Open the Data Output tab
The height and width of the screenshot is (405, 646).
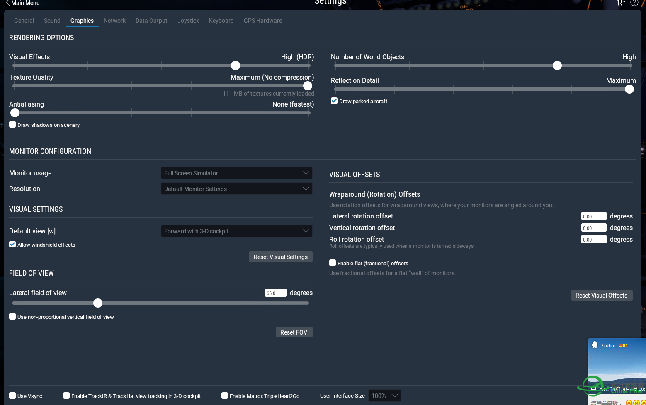tap(151, 21)
